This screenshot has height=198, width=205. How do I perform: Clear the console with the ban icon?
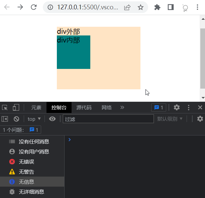16,119
